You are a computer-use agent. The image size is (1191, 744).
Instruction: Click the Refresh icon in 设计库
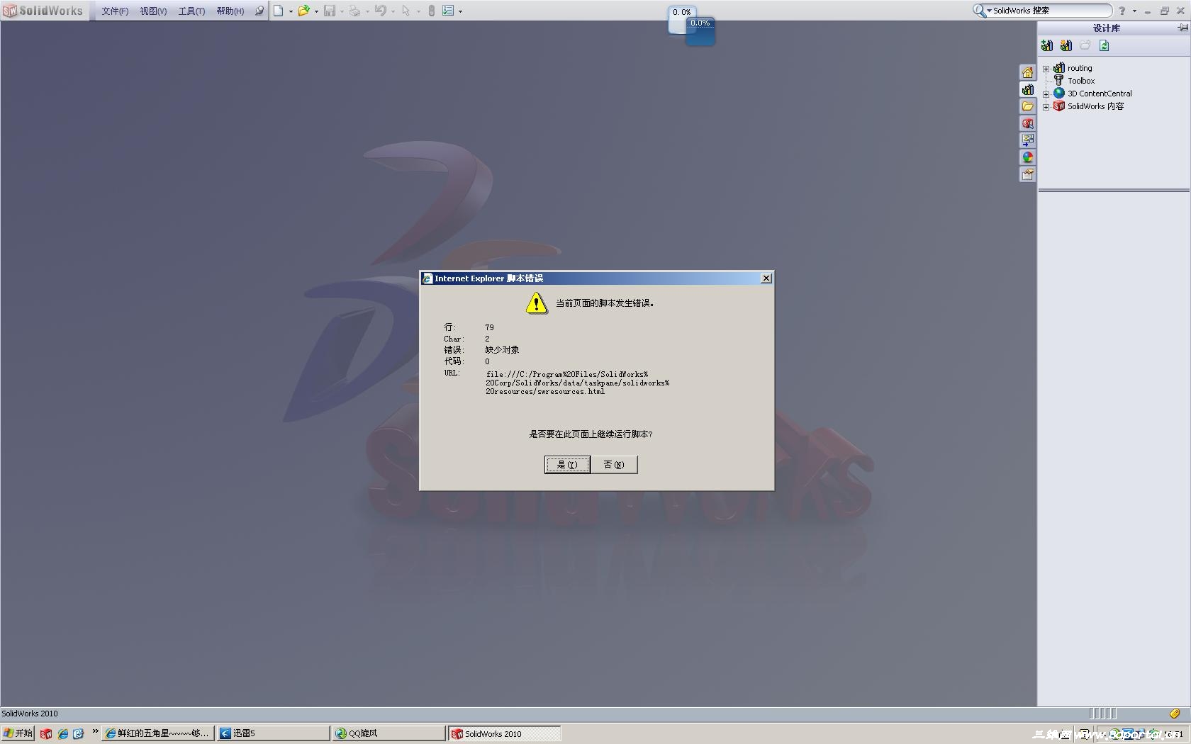tap(1104, 46)
